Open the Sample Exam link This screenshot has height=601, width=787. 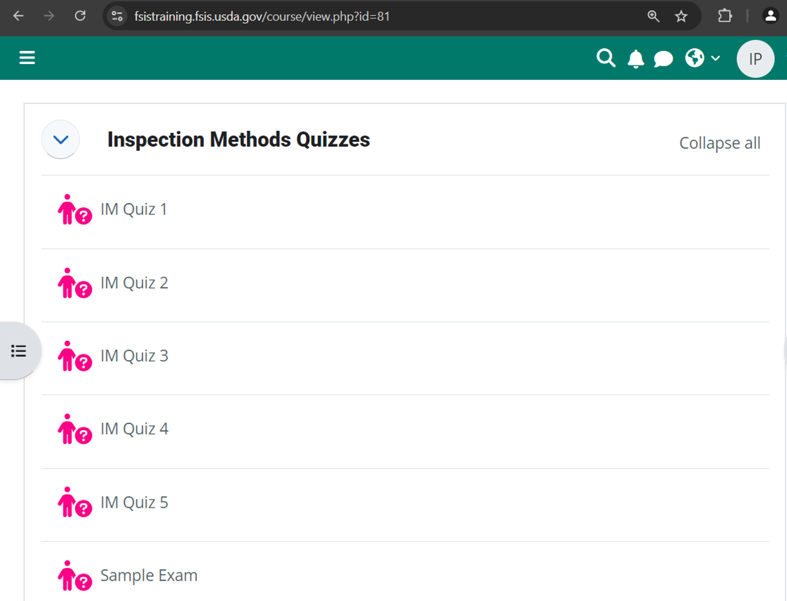point(149,575)
